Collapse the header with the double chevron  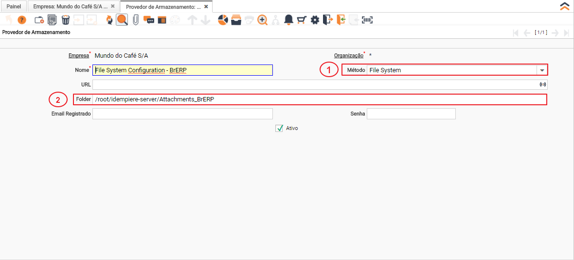click(x=564, y=6)
